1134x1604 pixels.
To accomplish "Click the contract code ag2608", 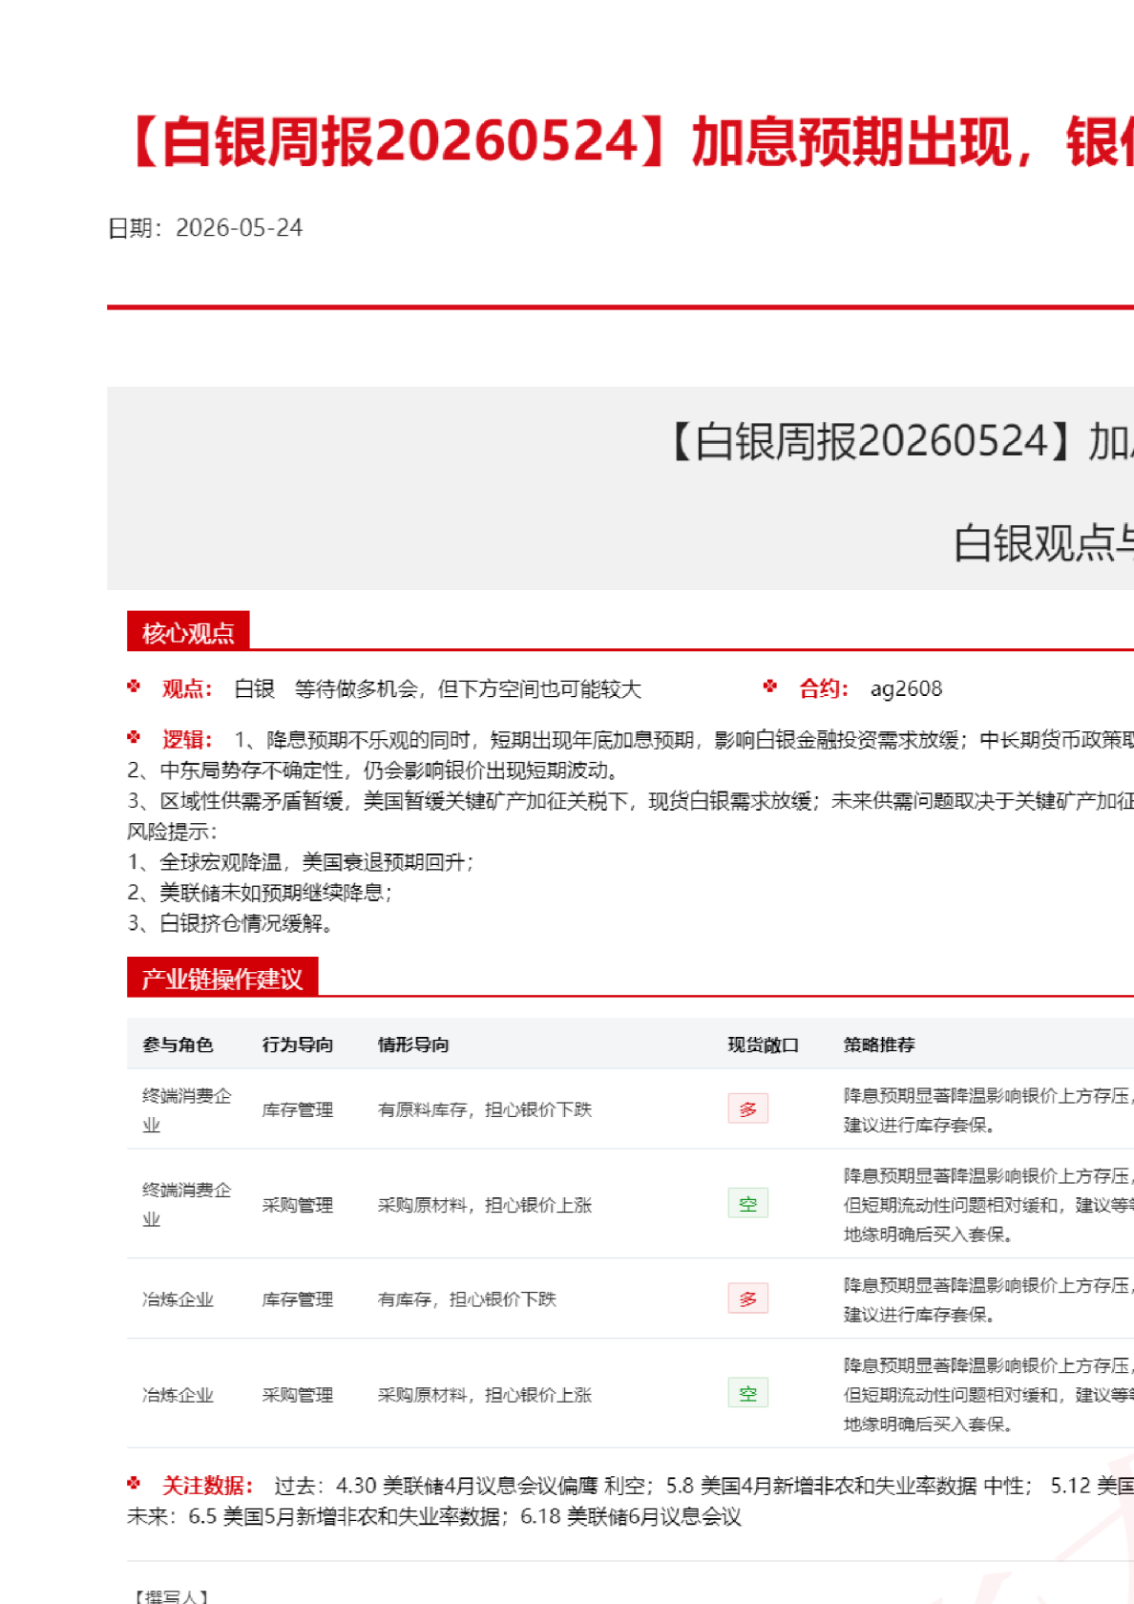I will pyautogui.click(x=906, y=688).
